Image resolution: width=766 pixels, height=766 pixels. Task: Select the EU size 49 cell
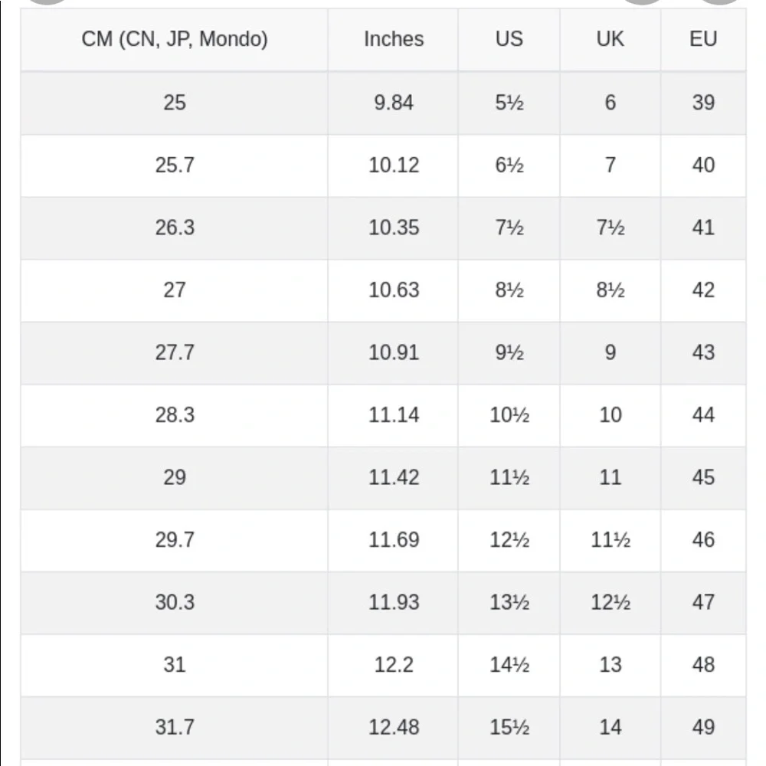703,727
